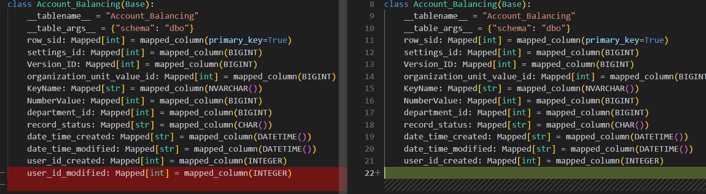
Task: Click department_id line in the original unnumbered pane
Action: point(149,113)
